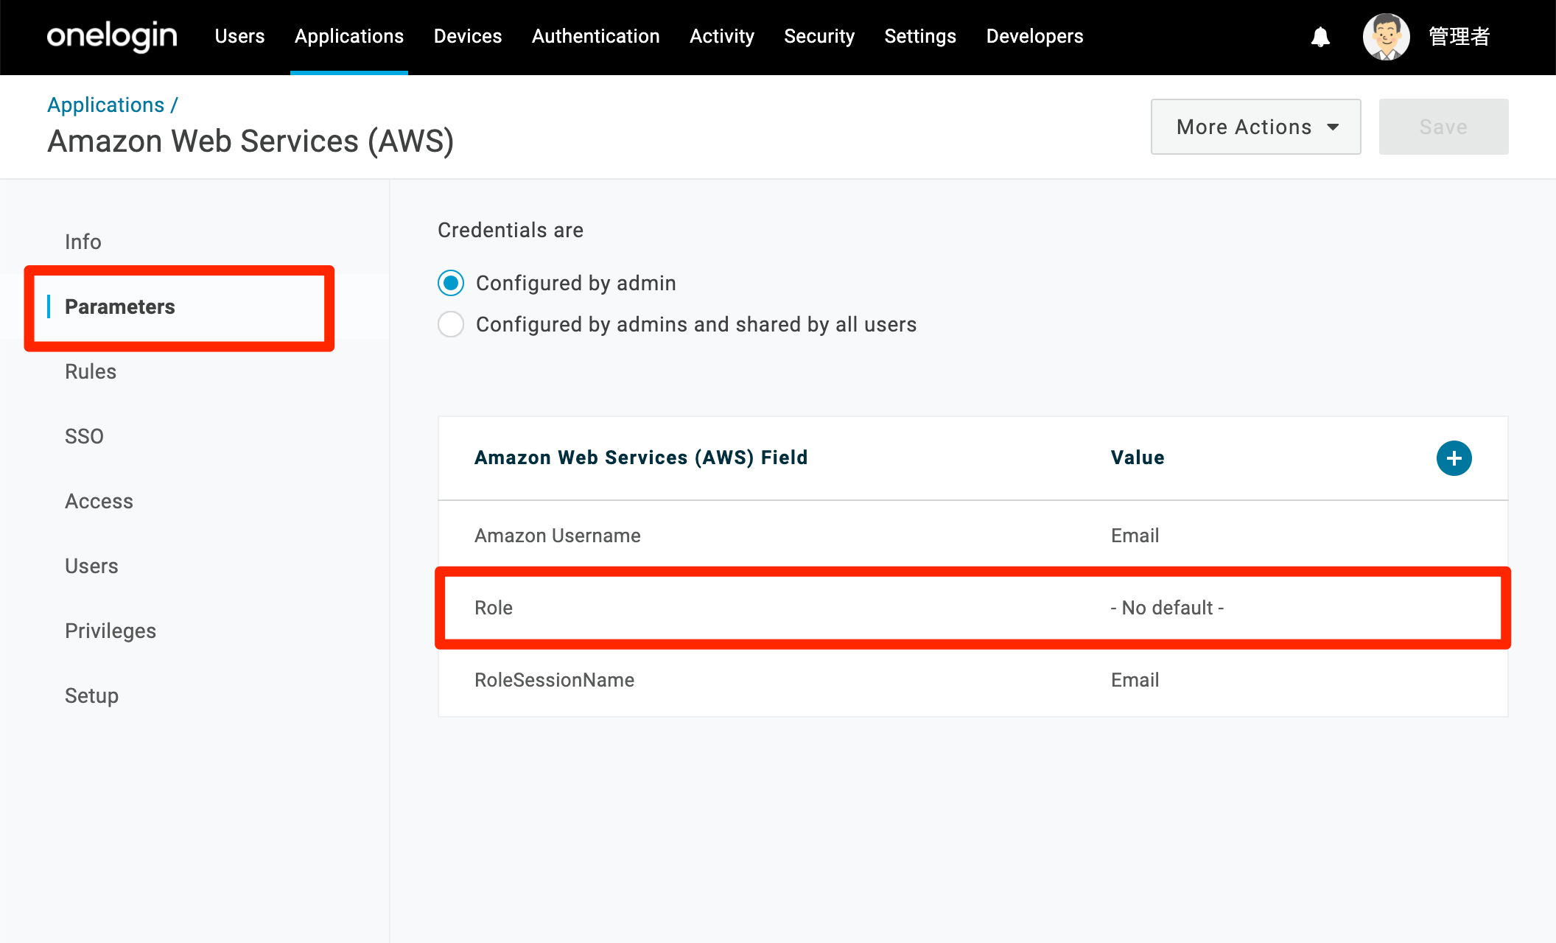Switch to the Rules tab
Screen dimensions: 1556x943
coord(91,371)
